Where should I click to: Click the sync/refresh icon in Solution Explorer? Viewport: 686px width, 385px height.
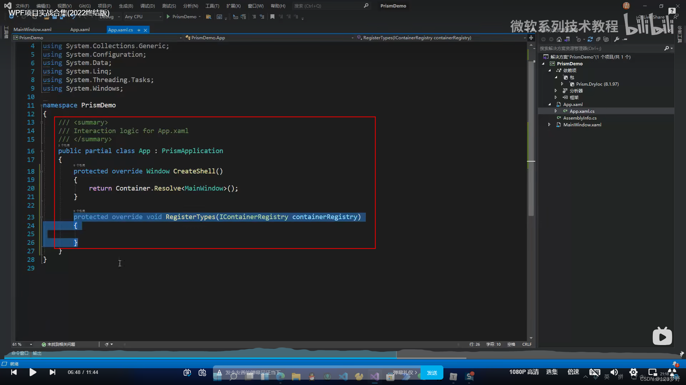590,39
